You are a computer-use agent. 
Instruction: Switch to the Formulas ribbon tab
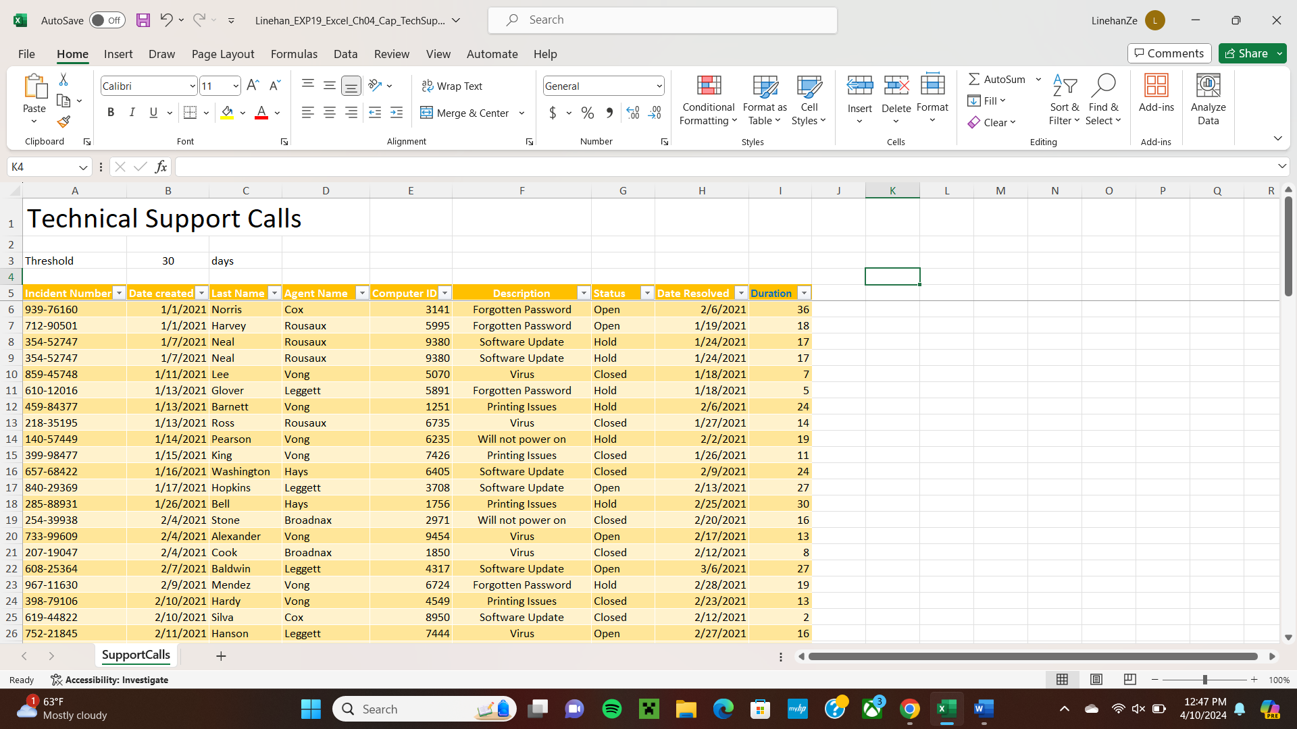294,54
